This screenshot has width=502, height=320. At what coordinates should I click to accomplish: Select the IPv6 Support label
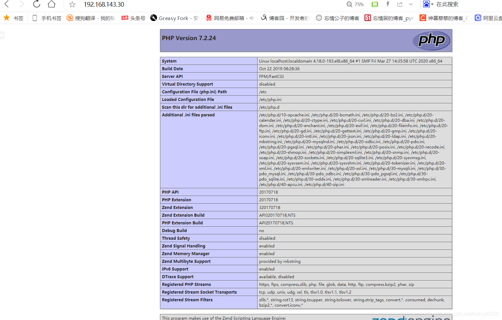(x=175, y=269)
